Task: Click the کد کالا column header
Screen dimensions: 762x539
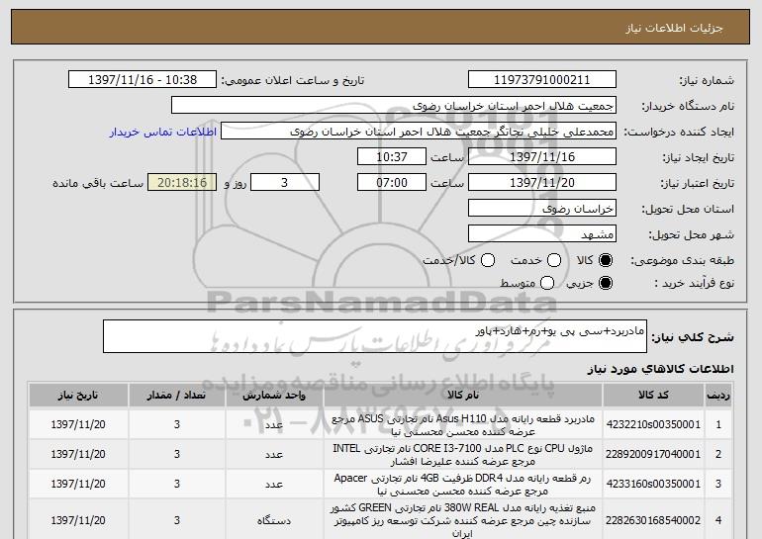Action: [x=653, y=396]
